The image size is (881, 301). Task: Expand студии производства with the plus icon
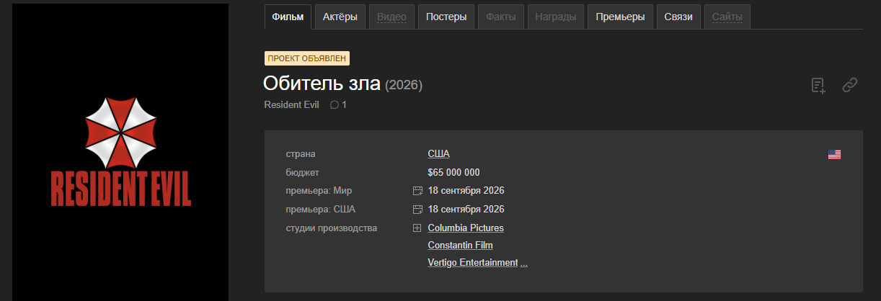(417, 228)
